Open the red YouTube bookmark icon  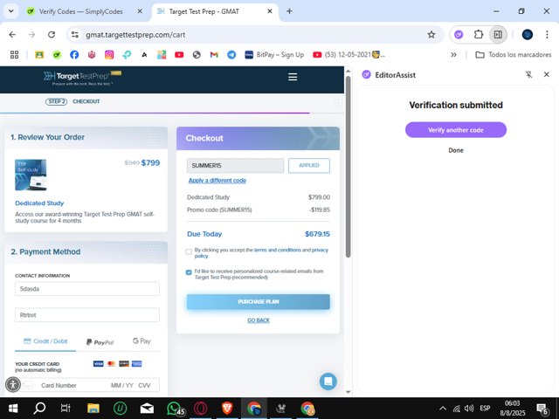pos(179,54)
